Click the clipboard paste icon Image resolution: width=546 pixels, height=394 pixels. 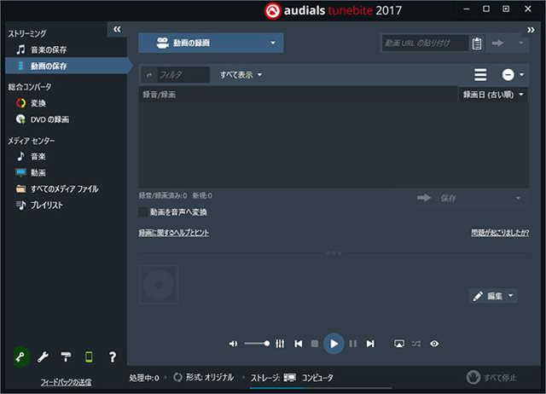(477, 43)
